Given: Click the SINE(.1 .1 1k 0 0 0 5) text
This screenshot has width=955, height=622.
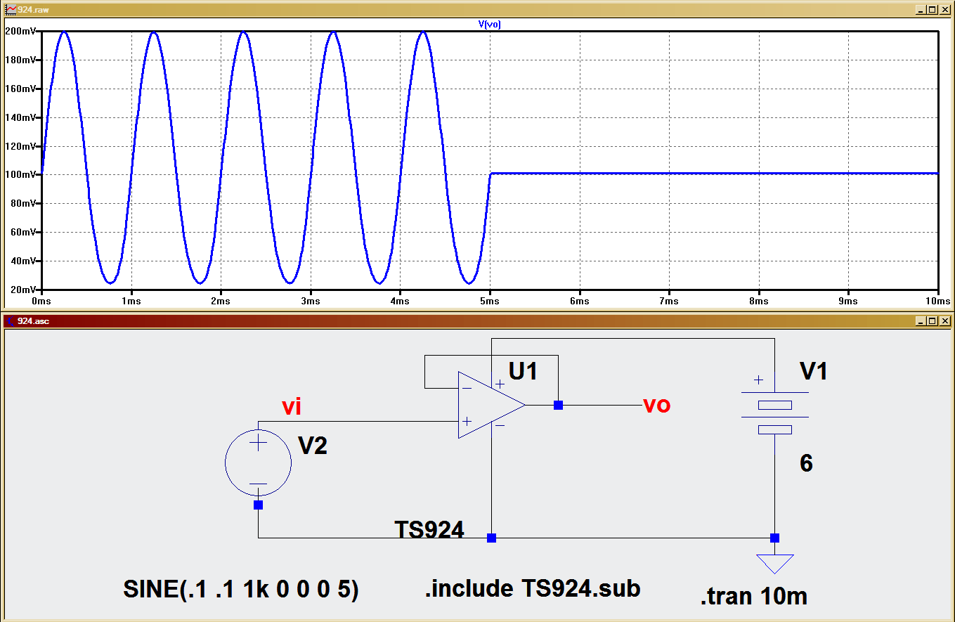Looking at the screenshot, I should 241,589.
